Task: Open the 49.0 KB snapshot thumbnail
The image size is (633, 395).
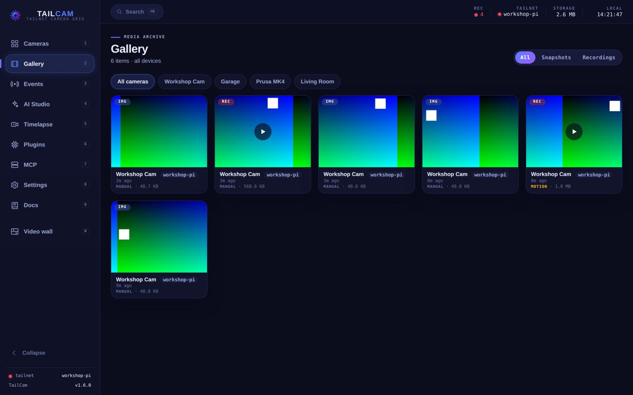Action: (470, 131)
